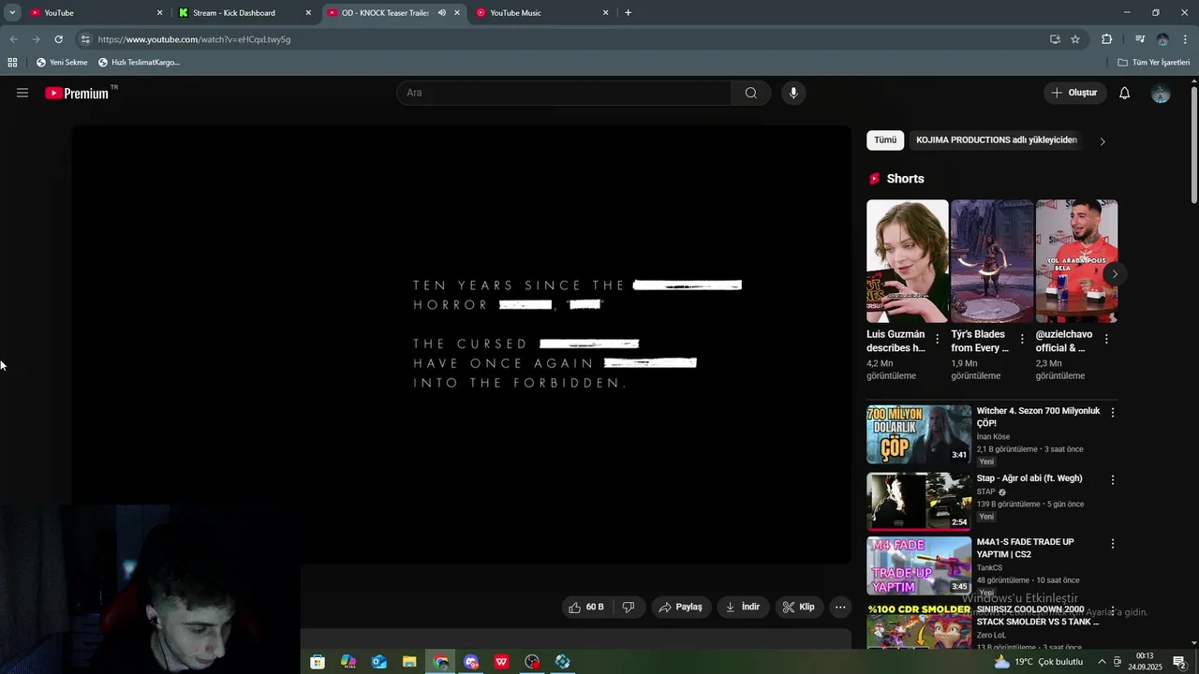Open Chrome three-dot menu
The height and width of the screenshot is (674, 1199).
tap(1186, 39)
